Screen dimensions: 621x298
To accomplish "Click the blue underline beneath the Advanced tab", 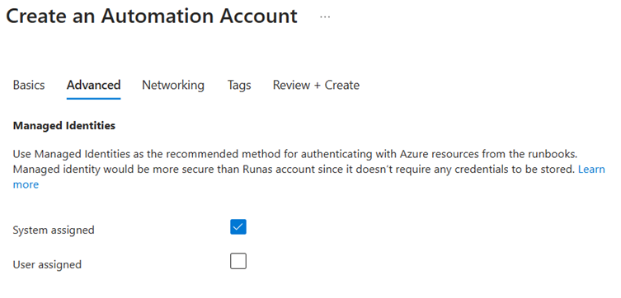I will coord(93,98).
